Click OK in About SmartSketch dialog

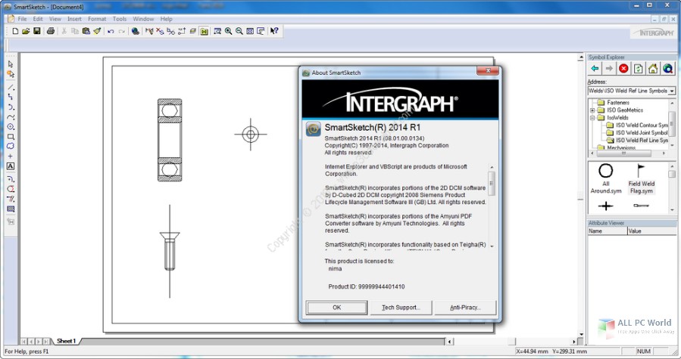(x=337, y=308)
